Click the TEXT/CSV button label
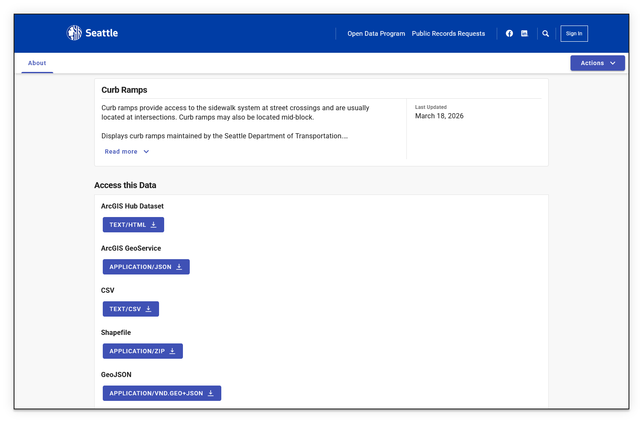Viewport: 643px width, 423px height. (125, 309)
